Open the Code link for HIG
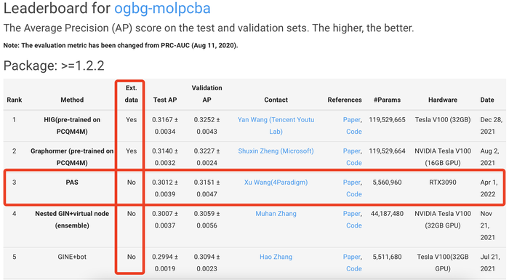 tap(354, 132)
